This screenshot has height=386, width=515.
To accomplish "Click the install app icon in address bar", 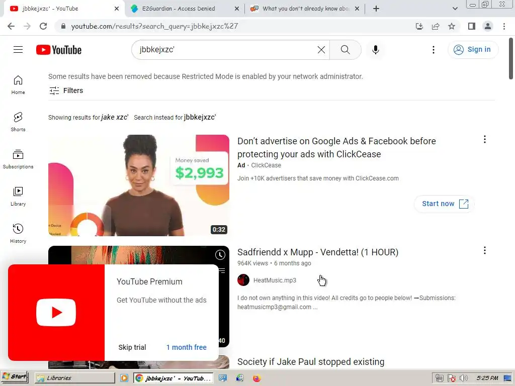I will point(419,26).
